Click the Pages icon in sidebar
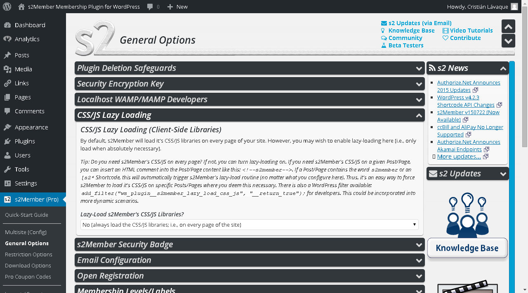The height and width of the screenshot is (293, 528). 7,97
